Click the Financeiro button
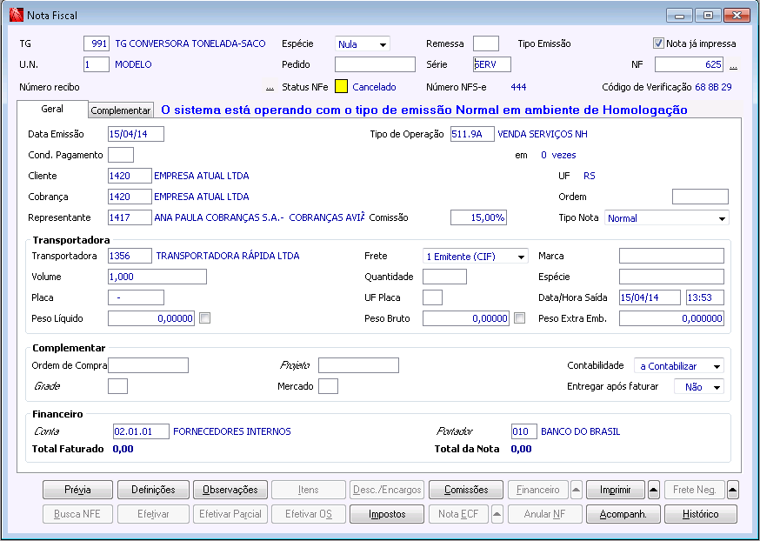 (x=538, y=490)
